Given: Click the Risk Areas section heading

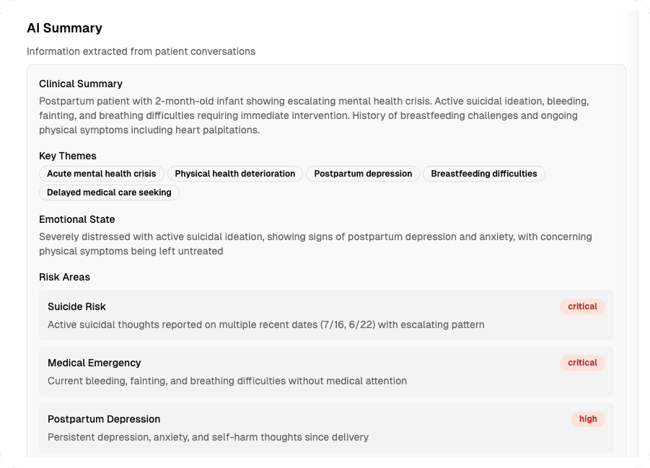Looking at the screenshot, I should [x=64, y=277].
